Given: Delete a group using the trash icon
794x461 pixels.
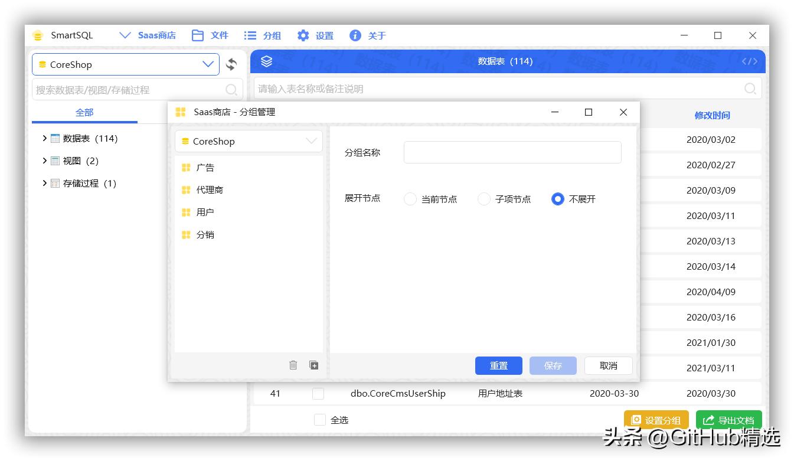Looking at the screenshot, I should click(x=293, y=365).
